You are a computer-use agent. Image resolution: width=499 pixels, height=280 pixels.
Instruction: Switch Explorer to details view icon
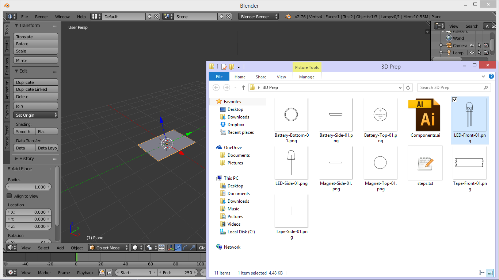point(482,273)
